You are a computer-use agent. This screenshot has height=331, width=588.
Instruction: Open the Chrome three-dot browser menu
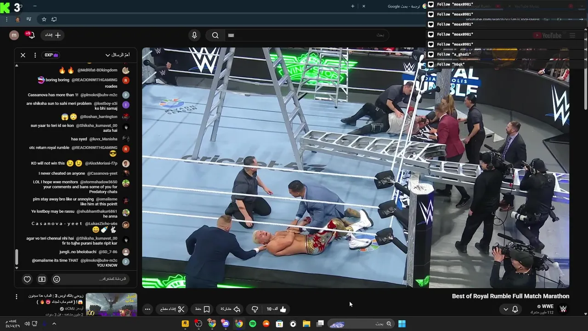pyautogui.click(x=6, y=19)
